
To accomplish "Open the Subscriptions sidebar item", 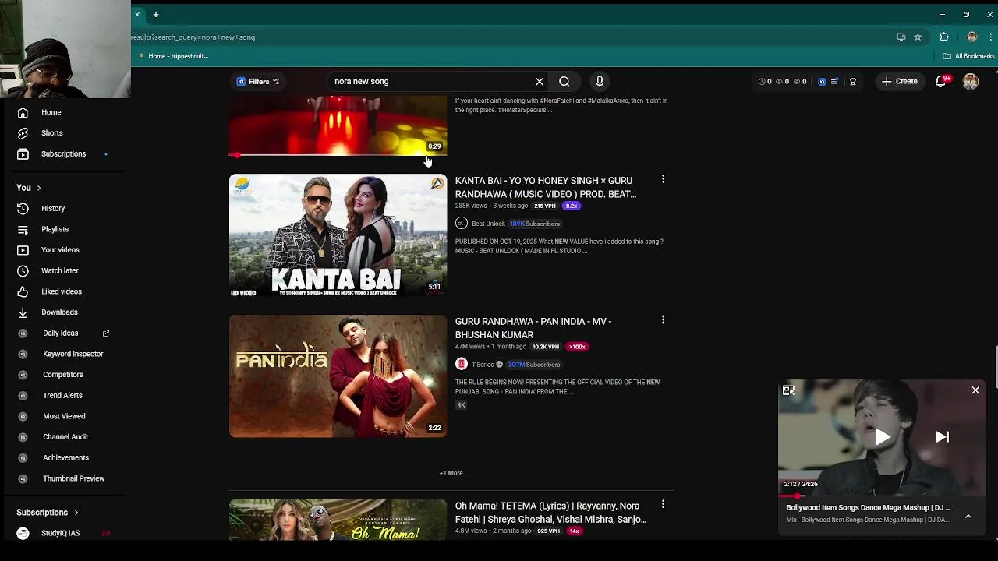I will [63, 154].
